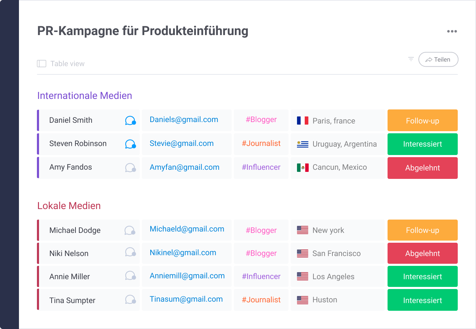Click the Table view layout icon

41,63
